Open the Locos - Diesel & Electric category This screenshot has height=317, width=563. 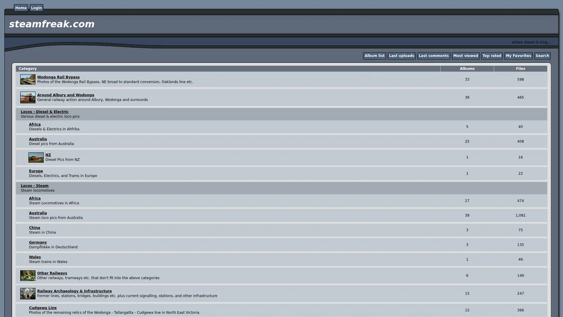tap(45, 112)
